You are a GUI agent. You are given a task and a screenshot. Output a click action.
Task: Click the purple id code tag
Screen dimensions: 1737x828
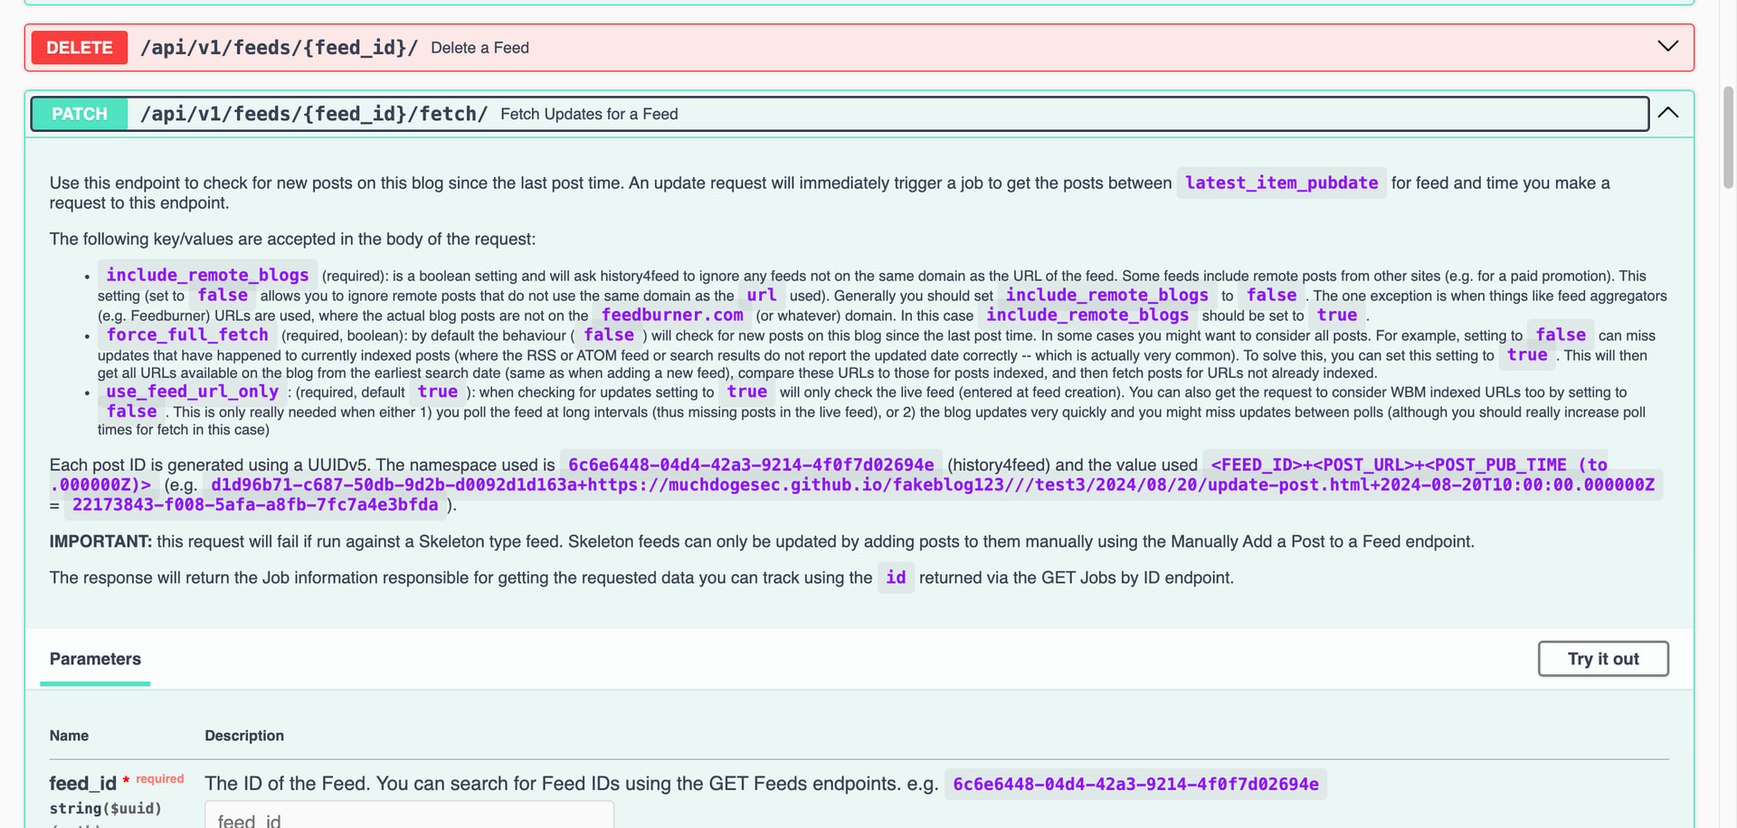(x=896, y=578)
